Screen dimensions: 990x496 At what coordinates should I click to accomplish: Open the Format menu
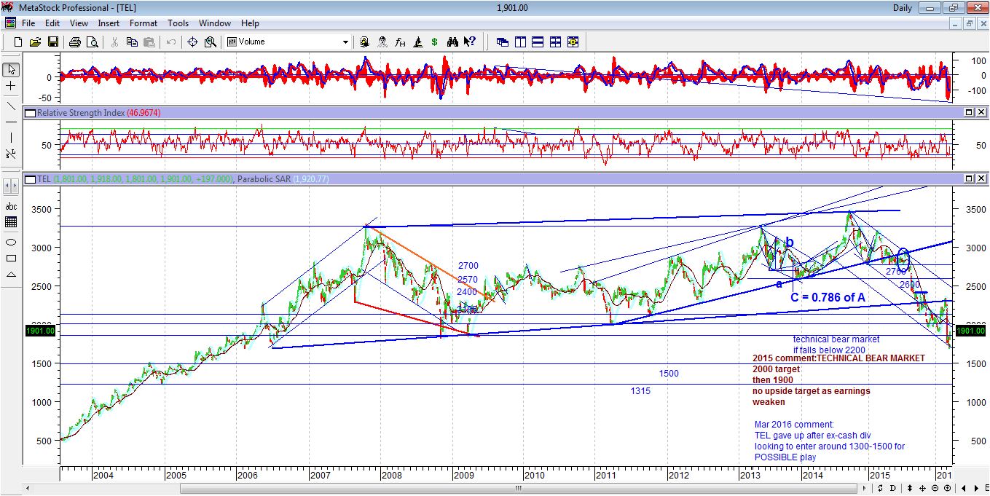coord(143,23)
